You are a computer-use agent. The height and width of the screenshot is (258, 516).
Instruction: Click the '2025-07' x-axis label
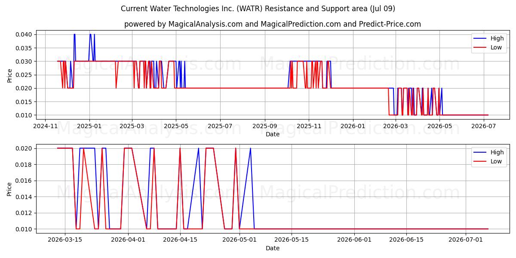click(x=220, y=126)
